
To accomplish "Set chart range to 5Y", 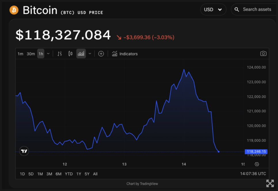I will coord(87,174).
